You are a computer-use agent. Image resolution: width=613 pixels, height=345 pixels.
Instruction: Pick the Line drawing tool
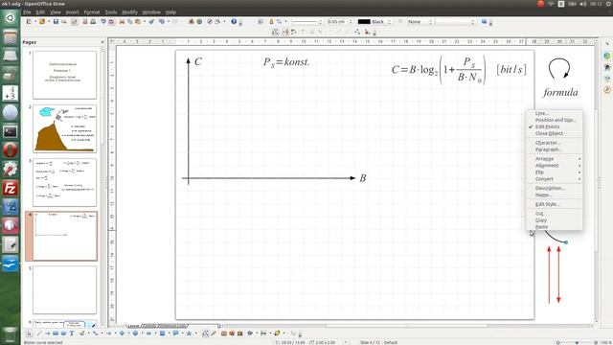(39, 333)
